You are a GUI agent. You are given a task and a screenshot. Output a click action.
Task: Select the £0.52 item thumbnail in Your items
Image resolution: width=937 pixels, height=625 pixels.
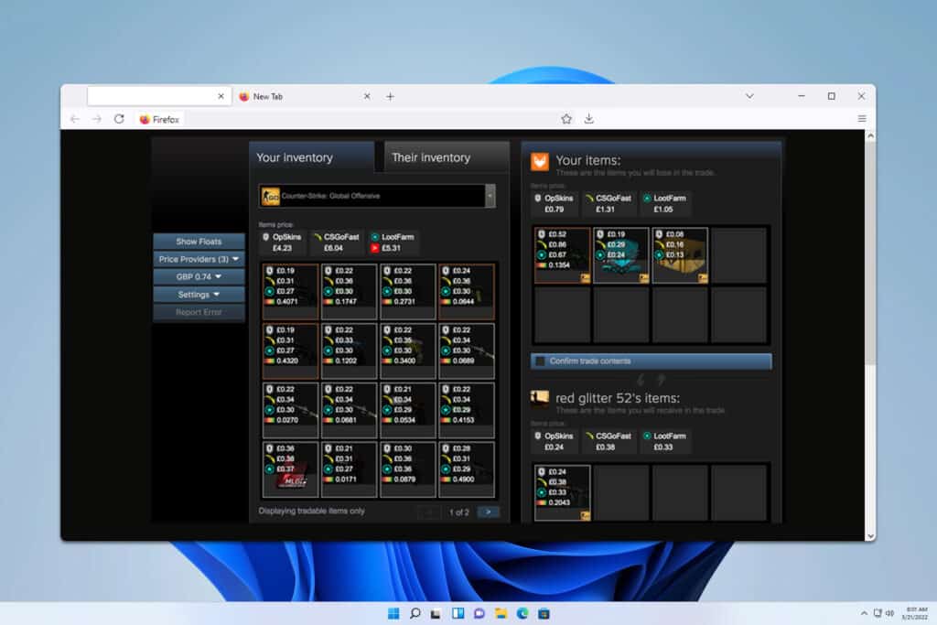pyautogui.click(x=561, y=254)
